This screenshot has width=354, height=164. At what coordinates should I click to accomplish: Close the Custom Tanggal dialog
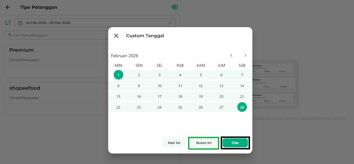click(116, 36)
